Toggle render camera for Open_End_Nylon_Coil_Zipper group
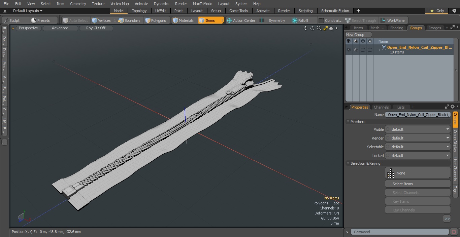The height and width of the screenshot is (237, 460). coord(356,50)
